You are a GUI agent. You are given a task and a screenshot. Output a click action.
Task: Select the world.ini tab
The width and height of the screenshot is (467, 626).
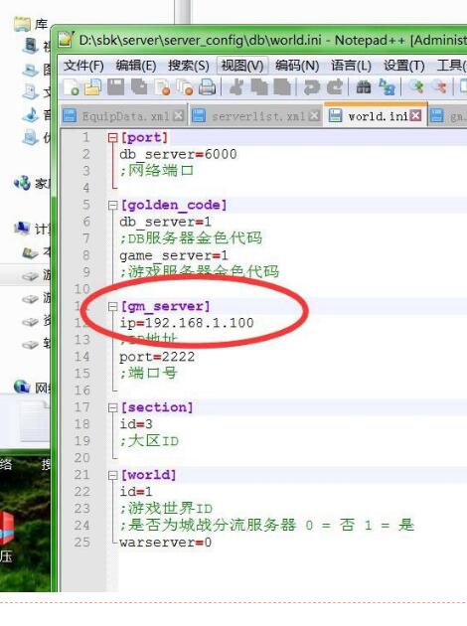click(x=378, y=116)
